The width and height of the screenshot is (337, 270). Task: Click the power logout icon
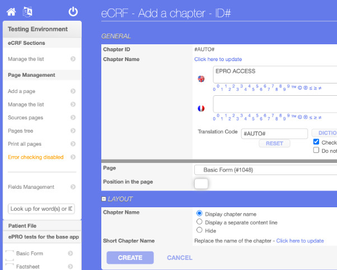pos(73,11)
